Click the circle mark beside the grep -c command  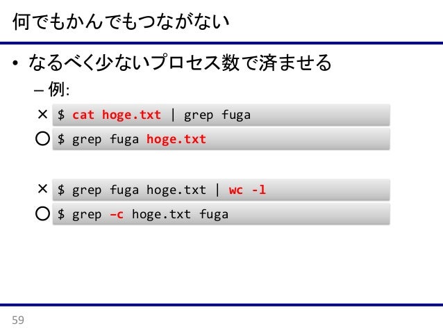coord(42,213)
